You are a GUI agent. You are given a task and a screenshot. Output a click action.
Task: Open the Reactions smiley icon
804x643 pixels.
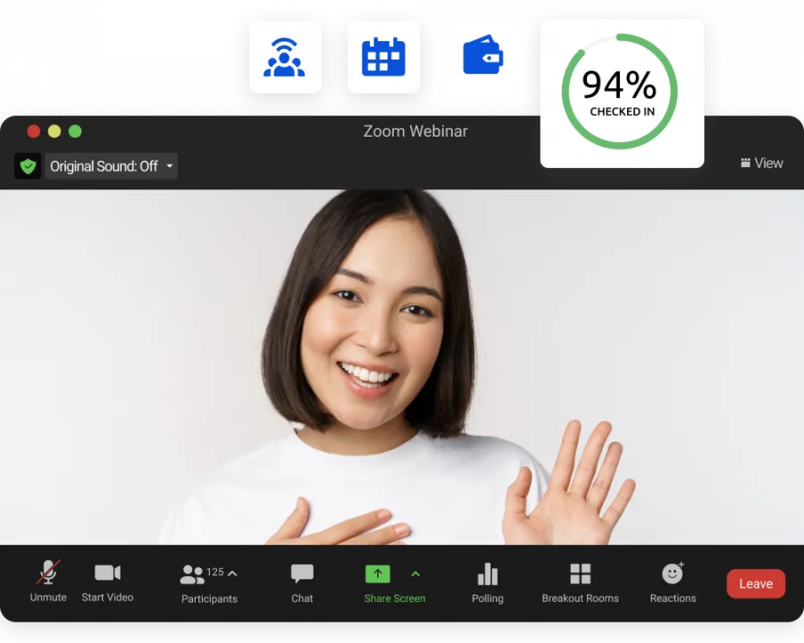tap(673, 574)
